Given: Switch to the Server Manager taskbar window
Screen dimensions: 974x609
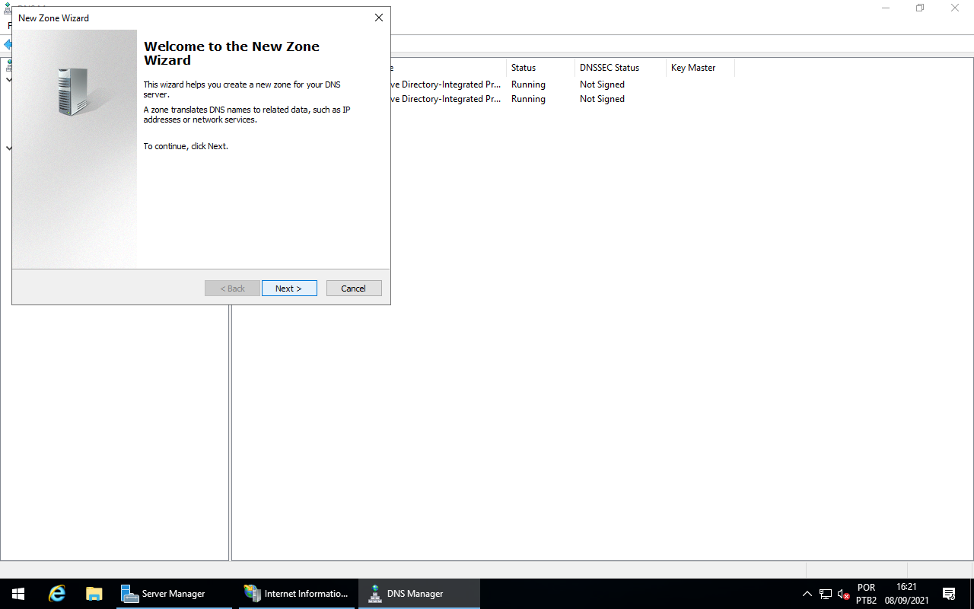Looking at the screenshot, I should point(174,594).
